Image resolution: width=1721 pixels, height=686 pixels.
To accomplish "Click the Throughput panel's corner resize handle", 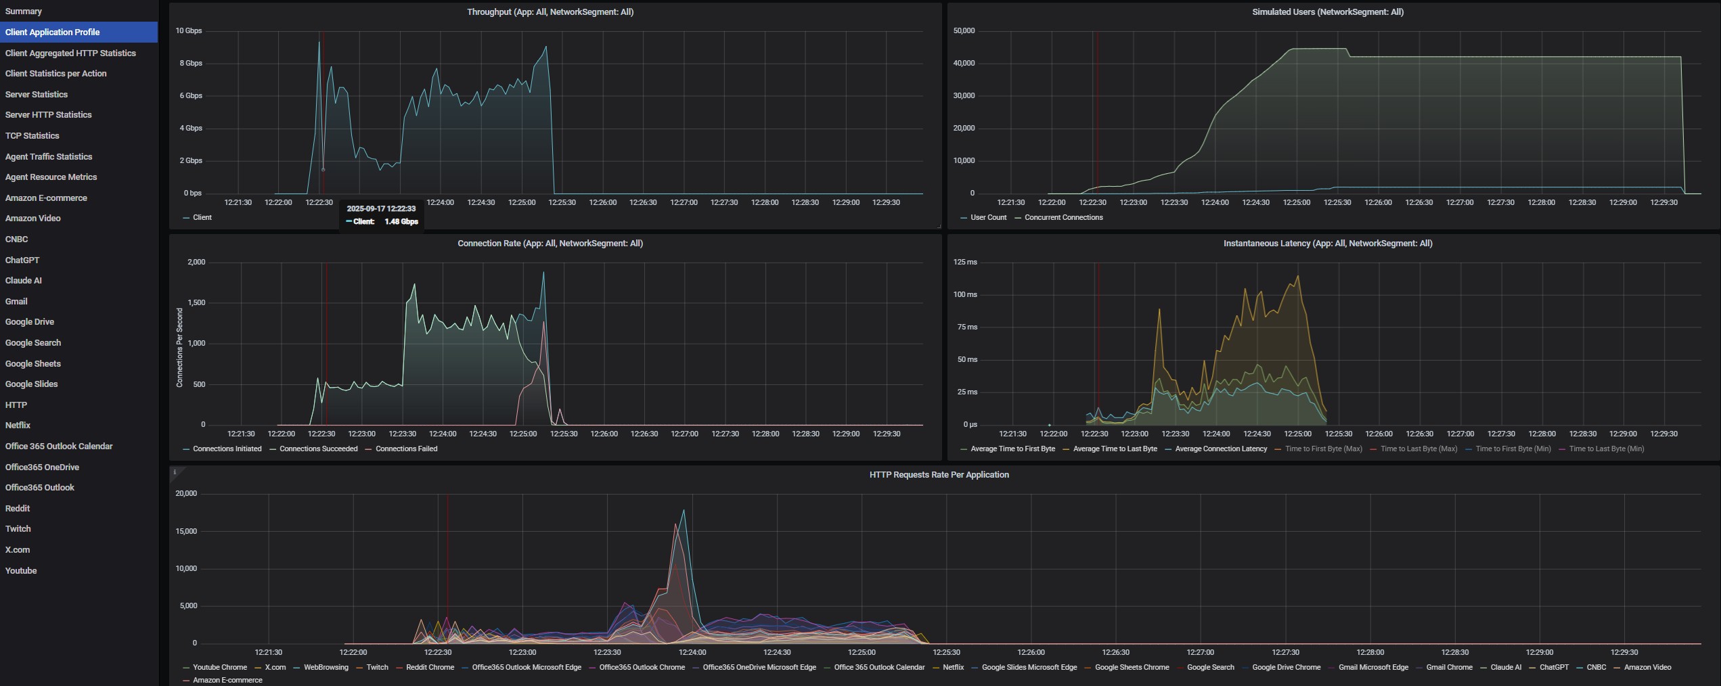I will pos(938,226).
